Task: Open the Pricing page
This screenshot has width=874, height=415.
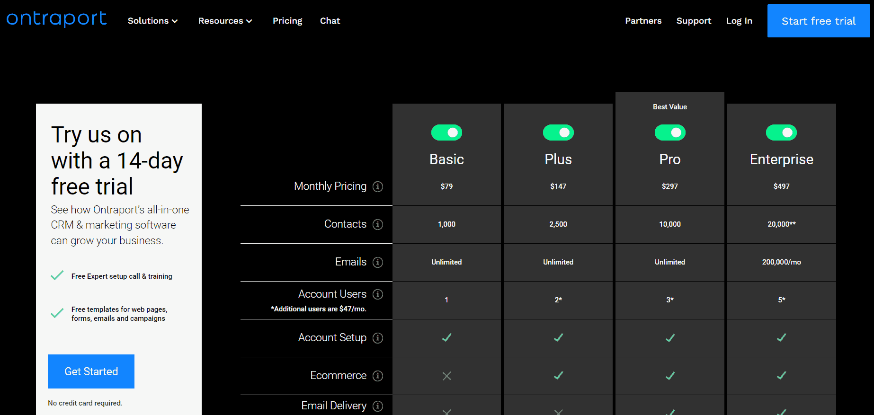Action: pyautogui.click(x=287, y=21)
